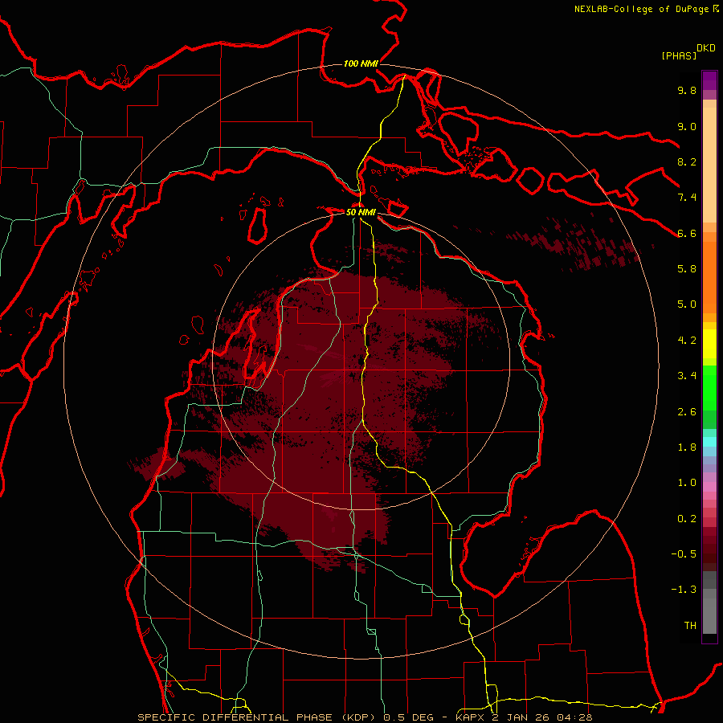Select the 2.6 scale value
This screenshot has width=723, height=723.
[x=687, y=412]
